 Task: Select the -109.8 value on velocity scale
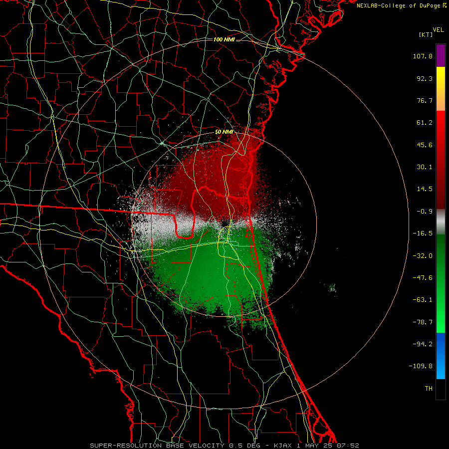421,366
